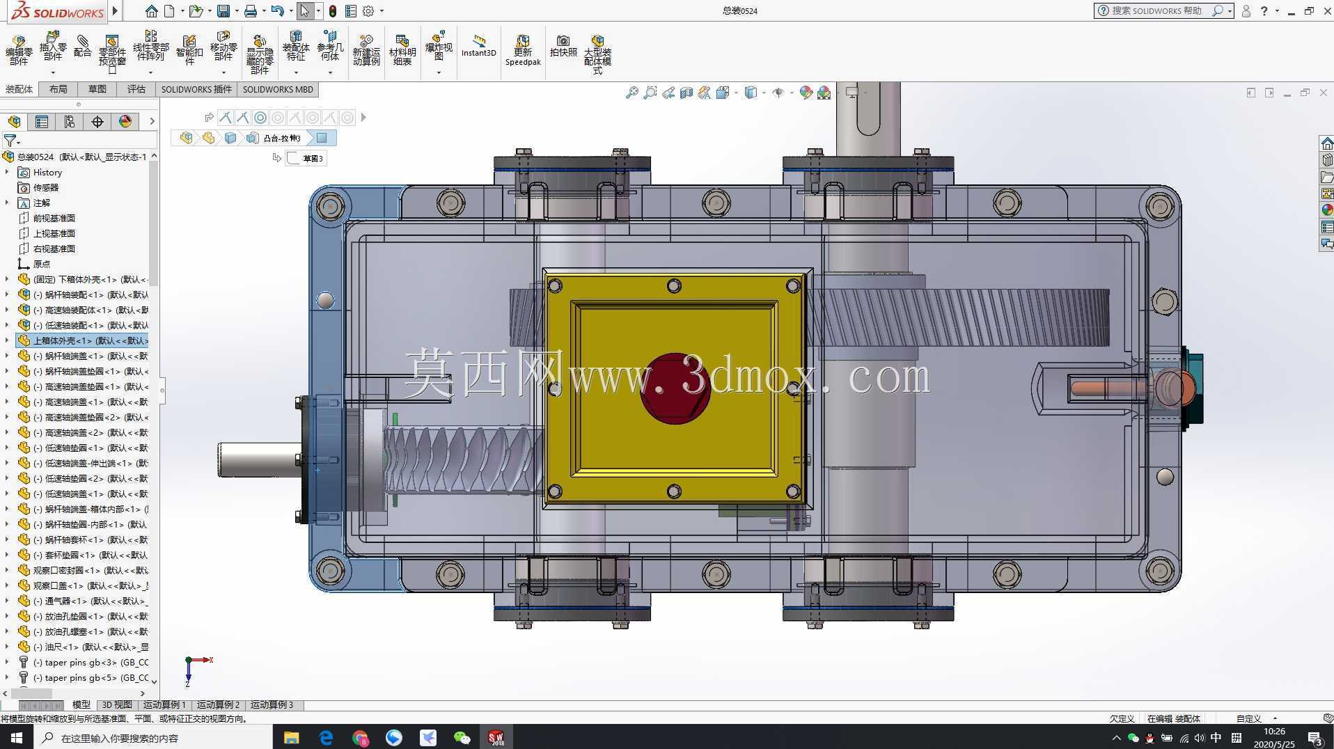
Task: Click the 自定义 units status button
Action: pos(1249,718)
